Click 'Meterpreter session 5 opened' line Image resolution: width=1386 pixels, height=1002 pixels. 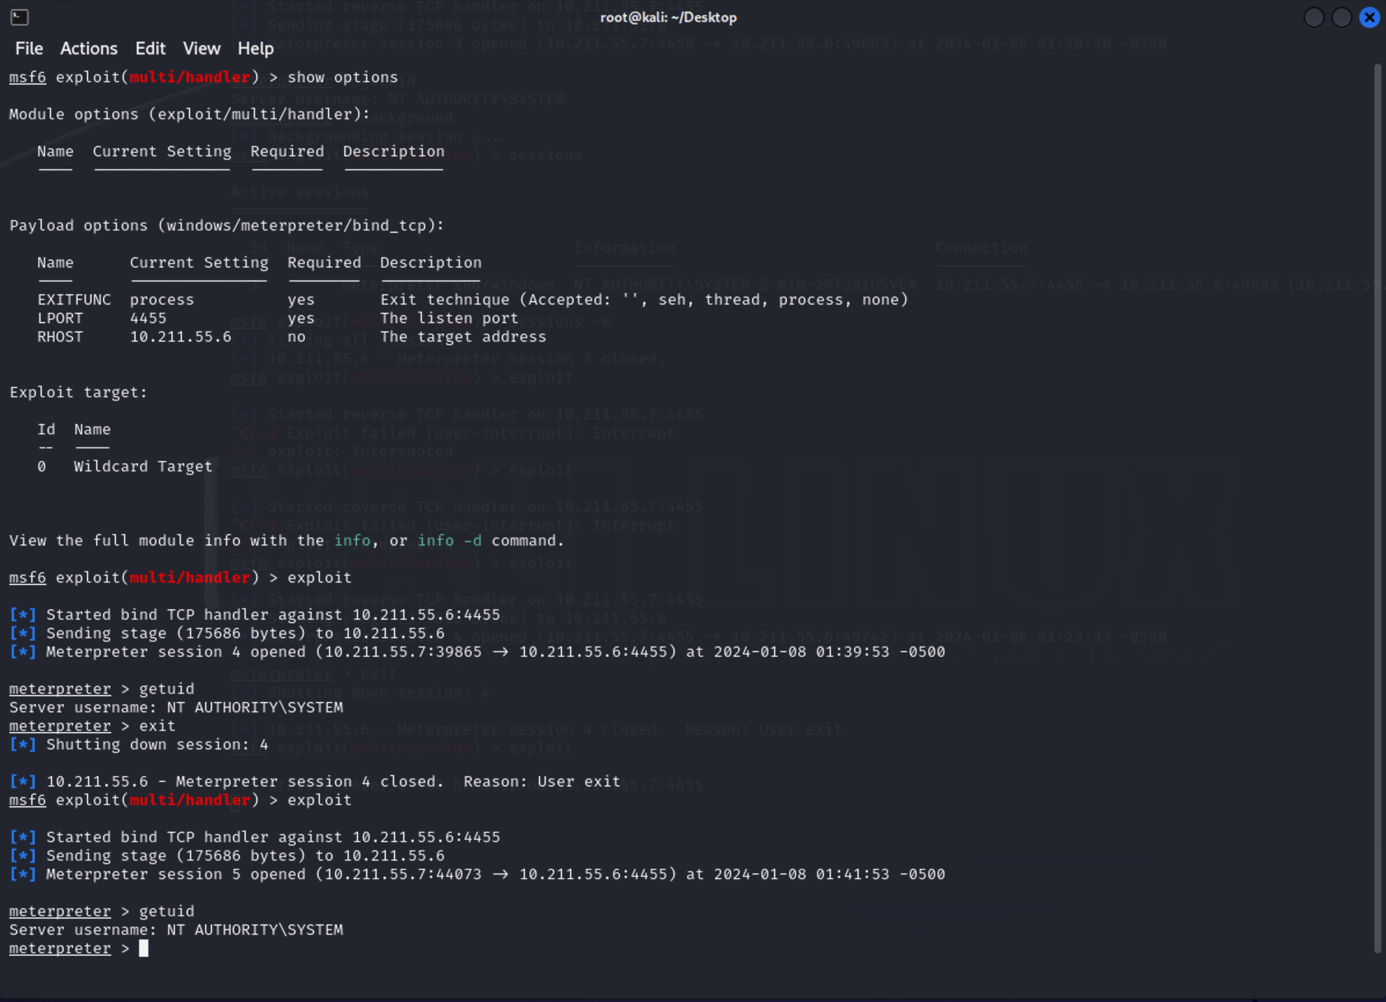[x=175, y=875]
